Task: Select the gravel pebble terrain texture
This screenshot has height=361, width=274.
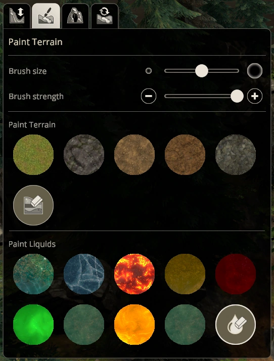Action: (236, 155)
